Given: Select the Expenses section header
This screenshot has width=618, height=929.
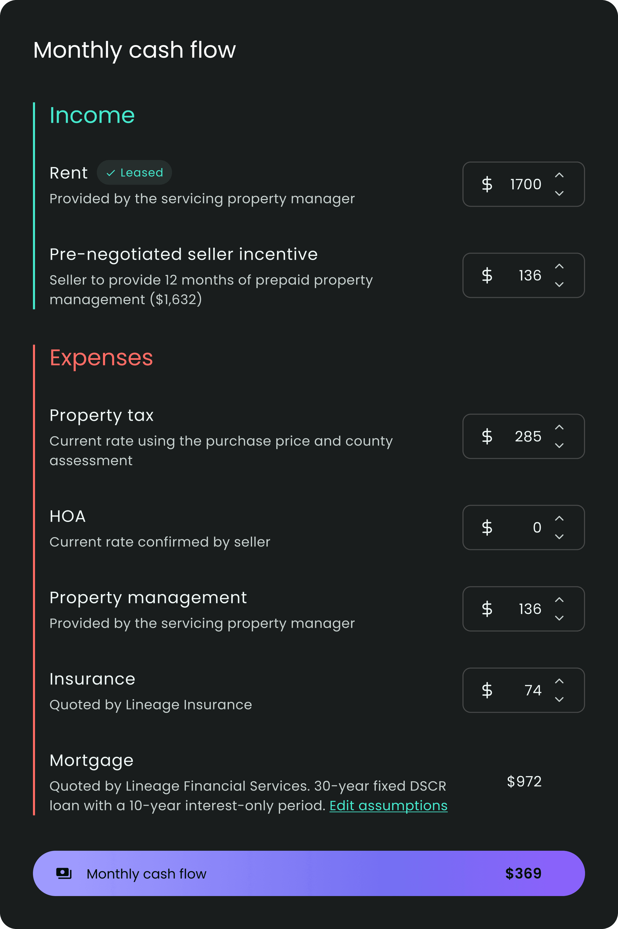Looking at the screenshot, I should click(101, 357).
